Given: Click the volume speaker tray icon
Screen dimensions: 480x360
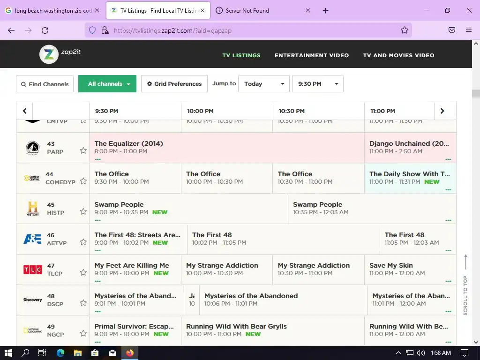Looking at the screenshot, I should (421, 353).
